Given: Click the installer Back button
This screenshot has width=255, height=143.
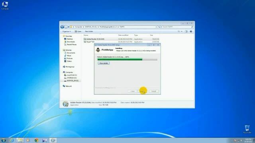Looking at the screenshot, I should 132,91.
